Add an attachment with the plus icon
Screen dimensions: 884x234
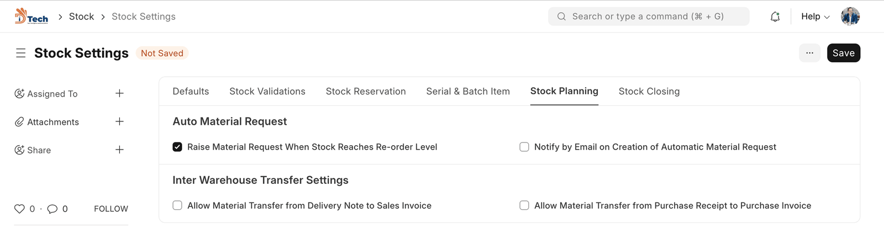click(119, 121)
